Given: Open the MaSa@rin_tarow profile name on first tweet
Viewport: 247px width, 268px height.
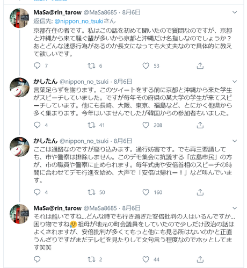Looking at the screenshot, I should pos(57,12).
